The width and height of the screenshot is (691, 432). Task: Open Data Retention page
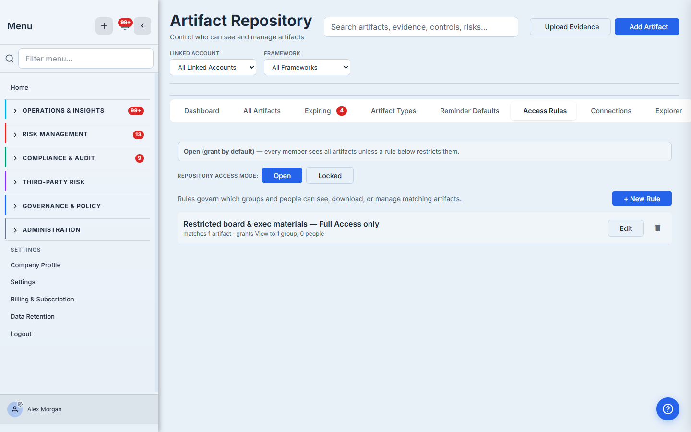[x=33, y=316]
